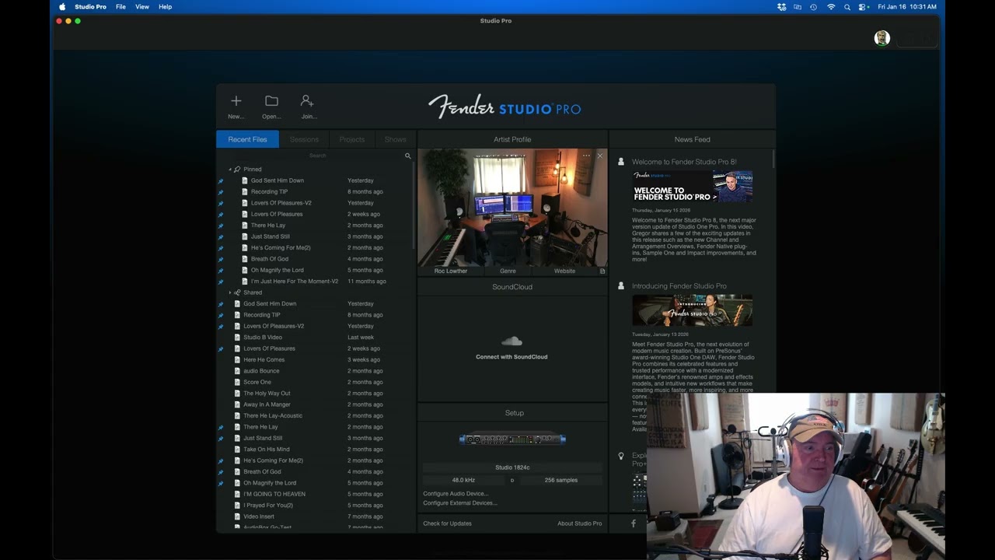995x560 pixels.
Task: Click the song file icon for Studio B Video
Action: 237,338
